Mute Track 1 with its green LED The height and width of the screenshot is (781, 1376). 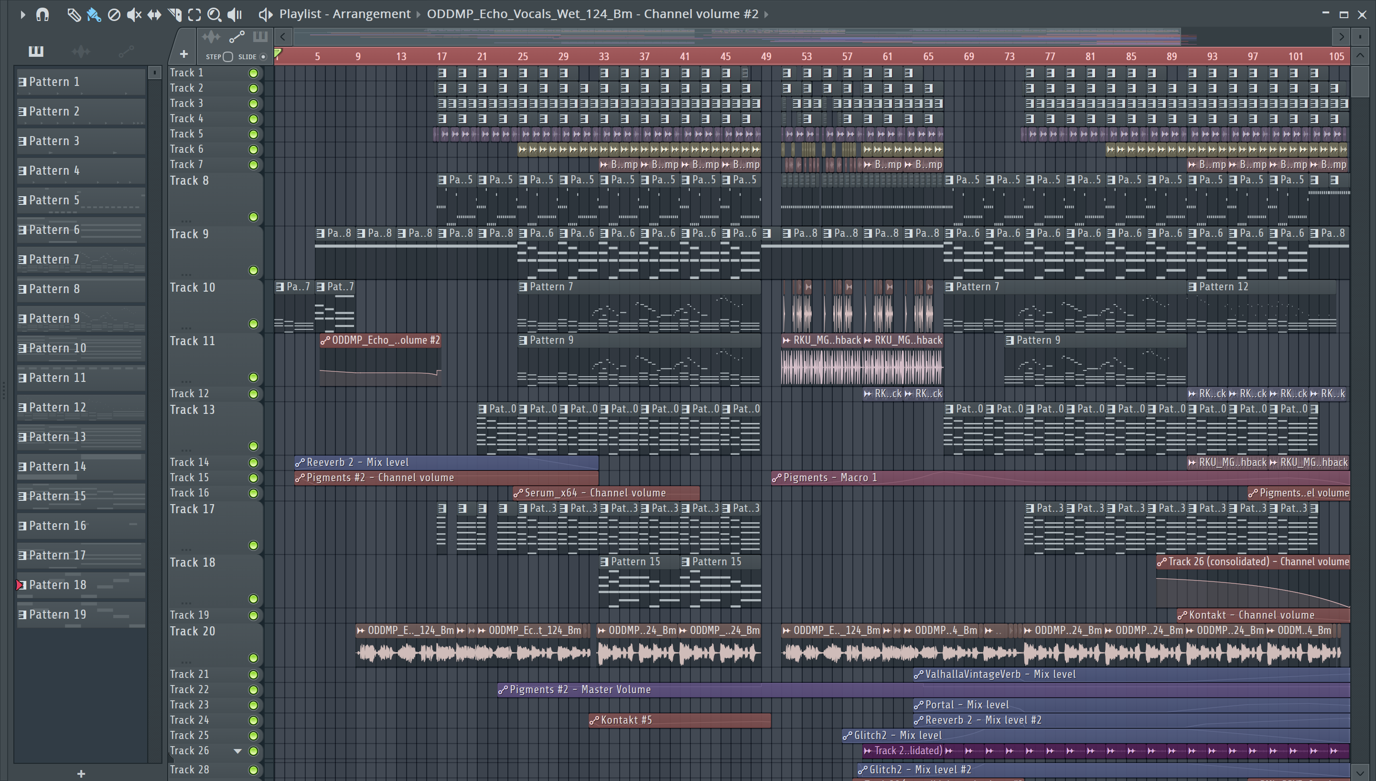[x=253, y=73]
